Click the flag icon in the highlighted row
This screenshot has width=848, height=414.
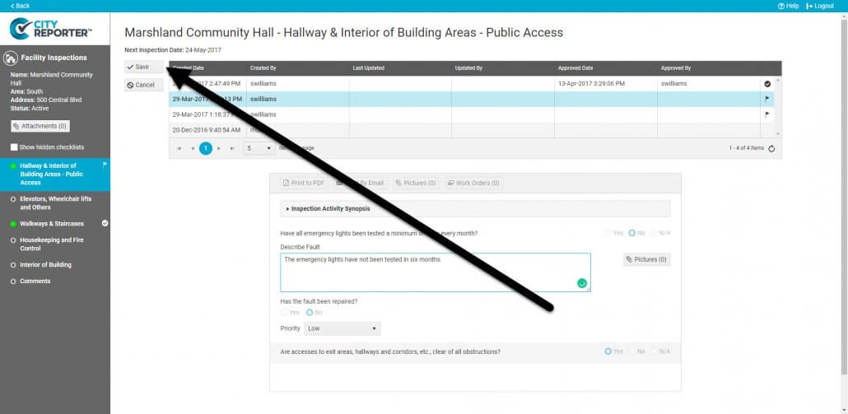[x=767, y=99]
